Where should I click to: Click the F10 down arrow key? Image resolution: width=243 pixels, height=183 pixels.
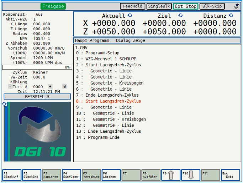(x=191, y=175)
